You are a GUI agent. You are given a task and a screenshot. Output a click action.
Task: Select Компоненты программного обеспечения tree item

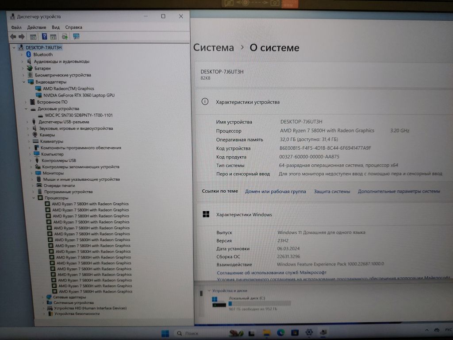click(81, 148)
